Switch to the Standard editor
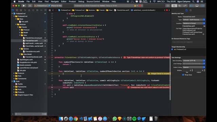Viewport: 217px width, 122px height. 174,6
